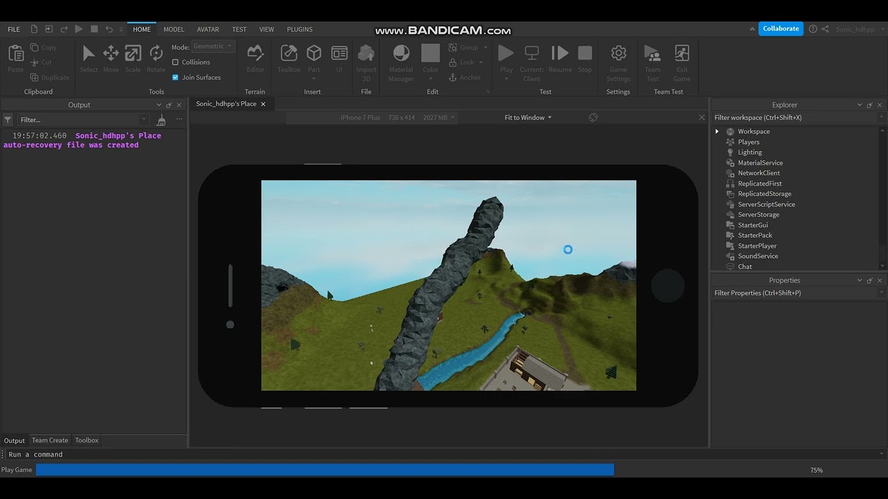Click the Import 3D icon
888x499 pixels.
366,53
